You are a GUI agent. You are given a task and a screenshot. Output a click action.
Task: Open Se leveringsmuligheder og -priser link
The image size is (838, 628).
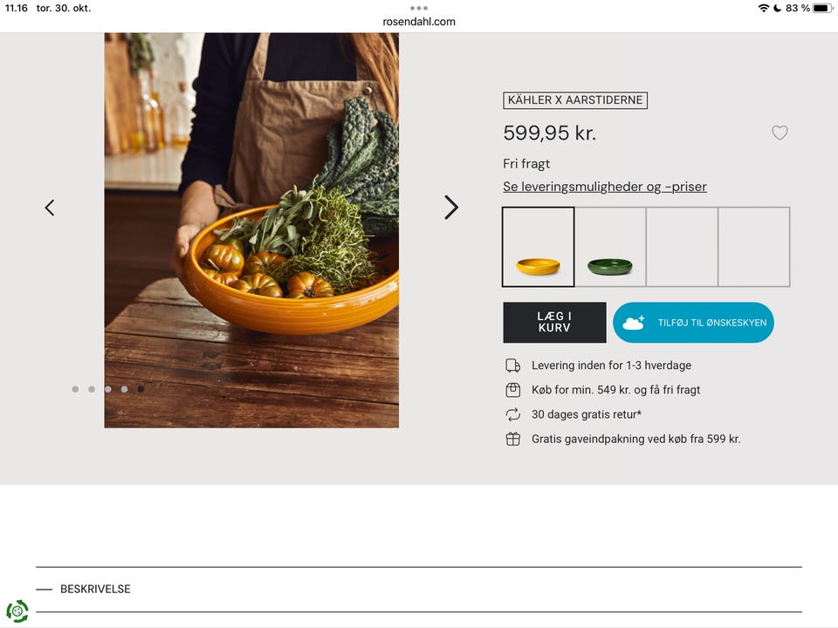point(605,187)
